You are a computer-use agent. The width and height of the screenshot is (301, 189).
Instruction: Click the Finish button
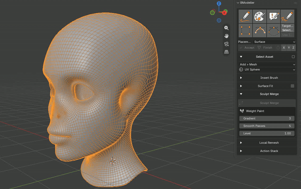click(265, 48)
